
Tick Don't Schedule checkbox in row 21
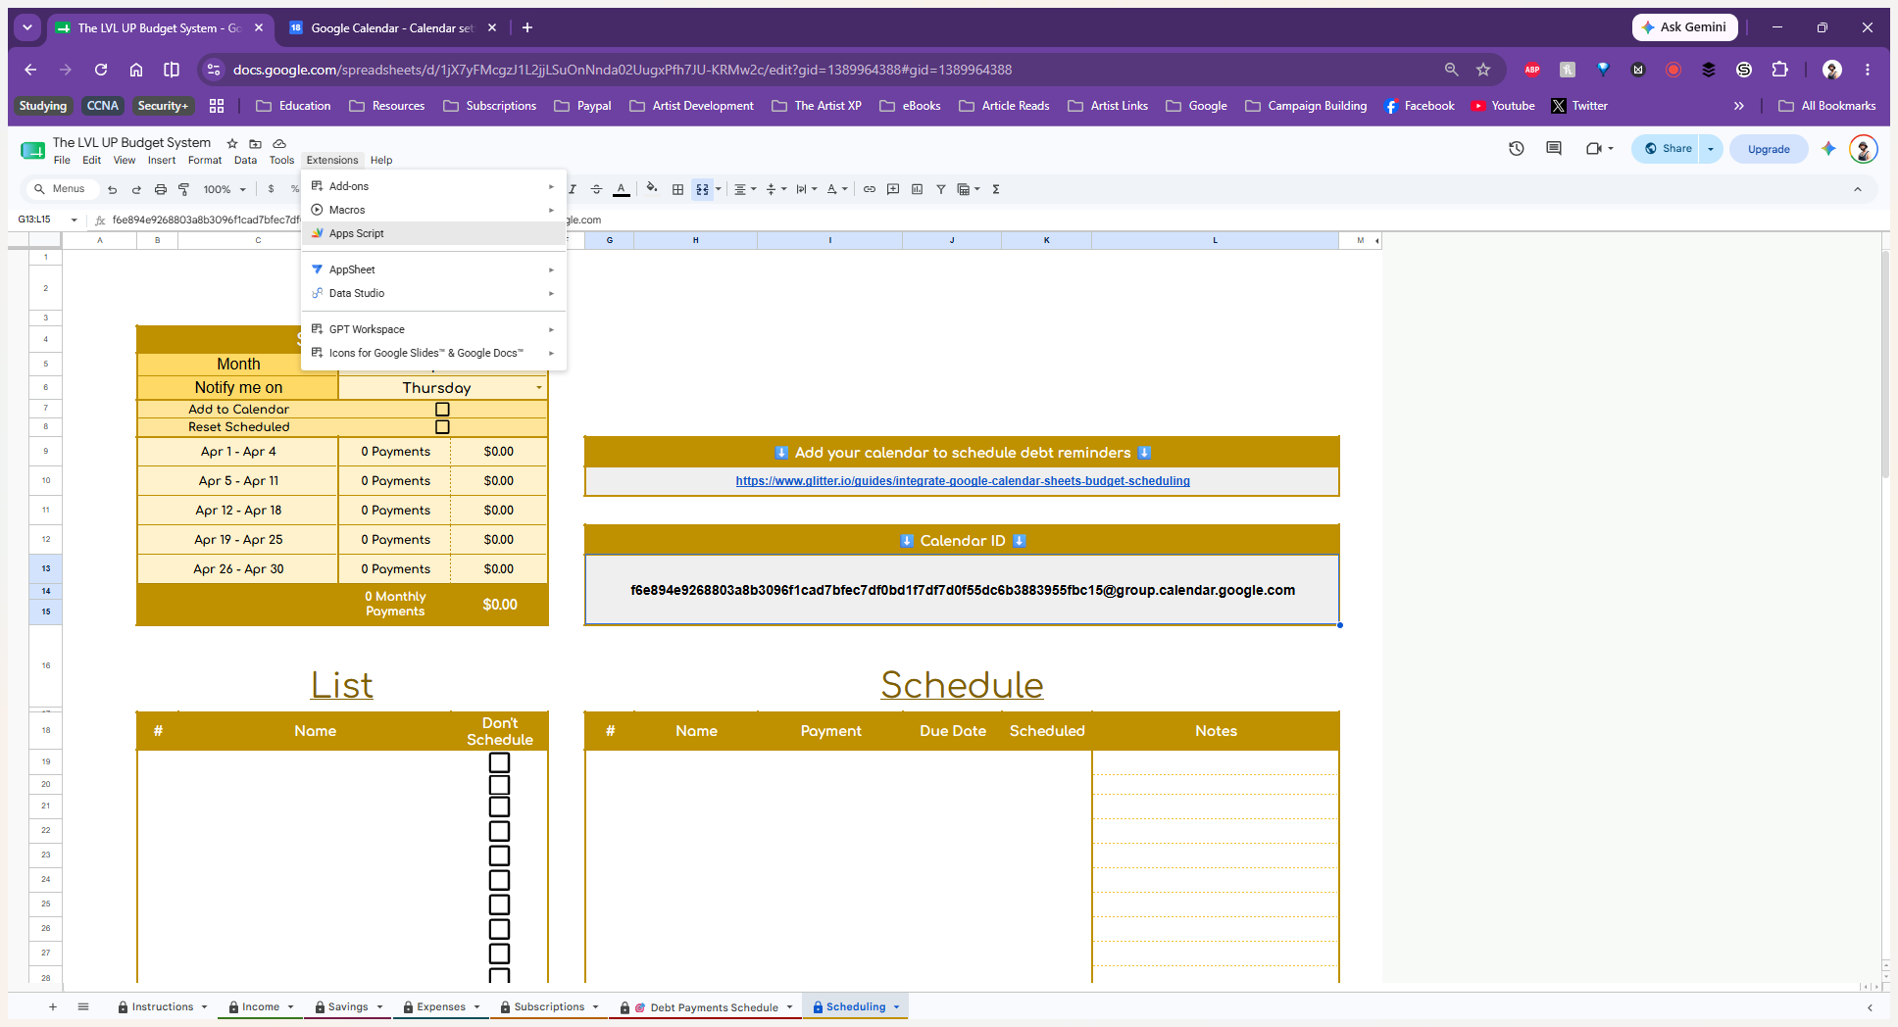[x=500, y=807]
